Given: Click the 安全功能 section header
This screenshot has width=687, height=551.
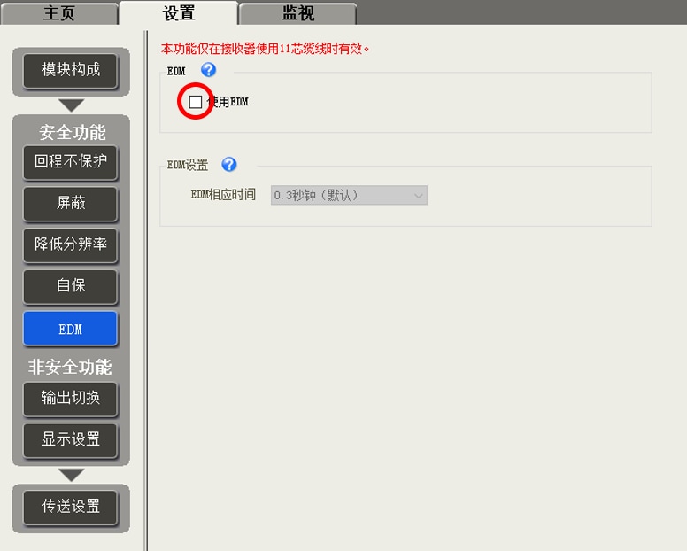Looking at the screenshot, I should (x=72, y=132).
